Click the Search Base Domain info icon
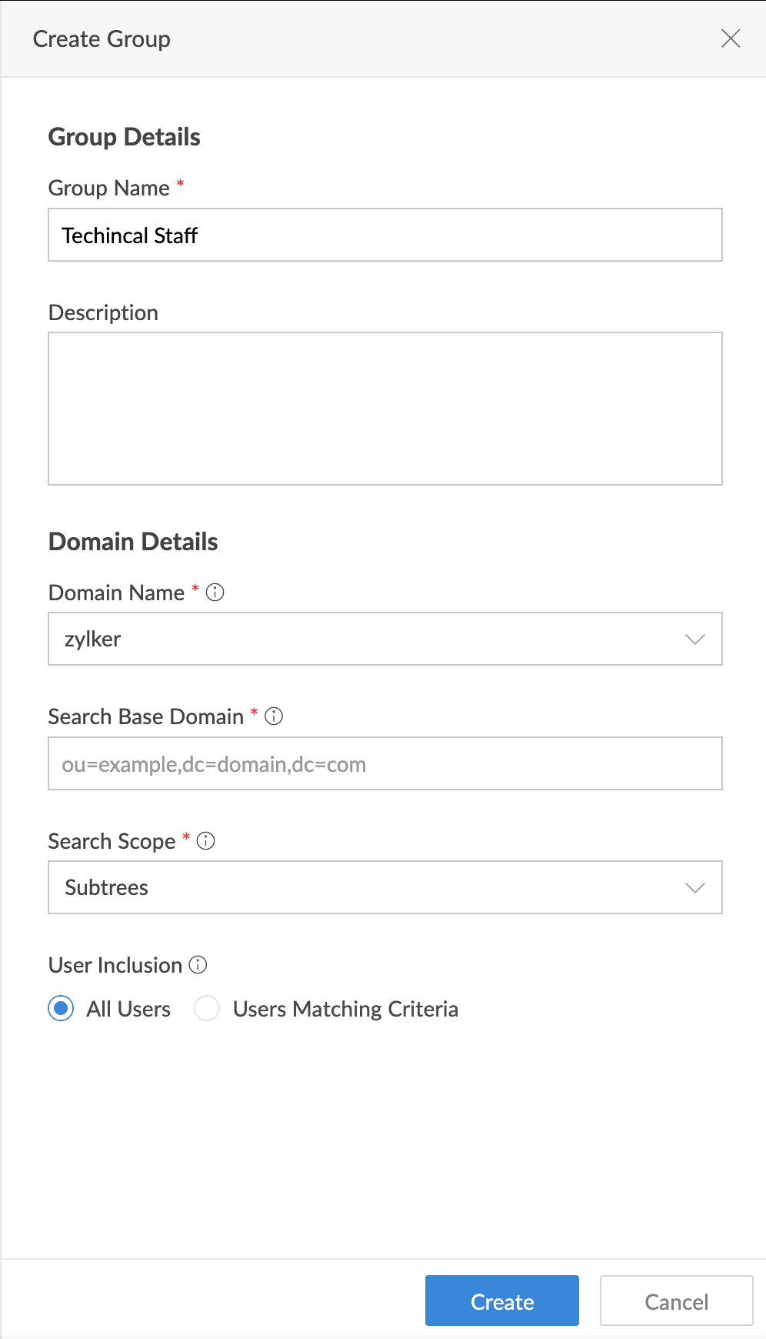Image resolution: width=766 pixels, height=1339 pixels. pyautogui.click(x=274, y=716)
